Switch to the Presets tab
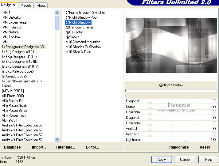Image resolution: width=219 pixels, height=166 pixels. [26, 6]
